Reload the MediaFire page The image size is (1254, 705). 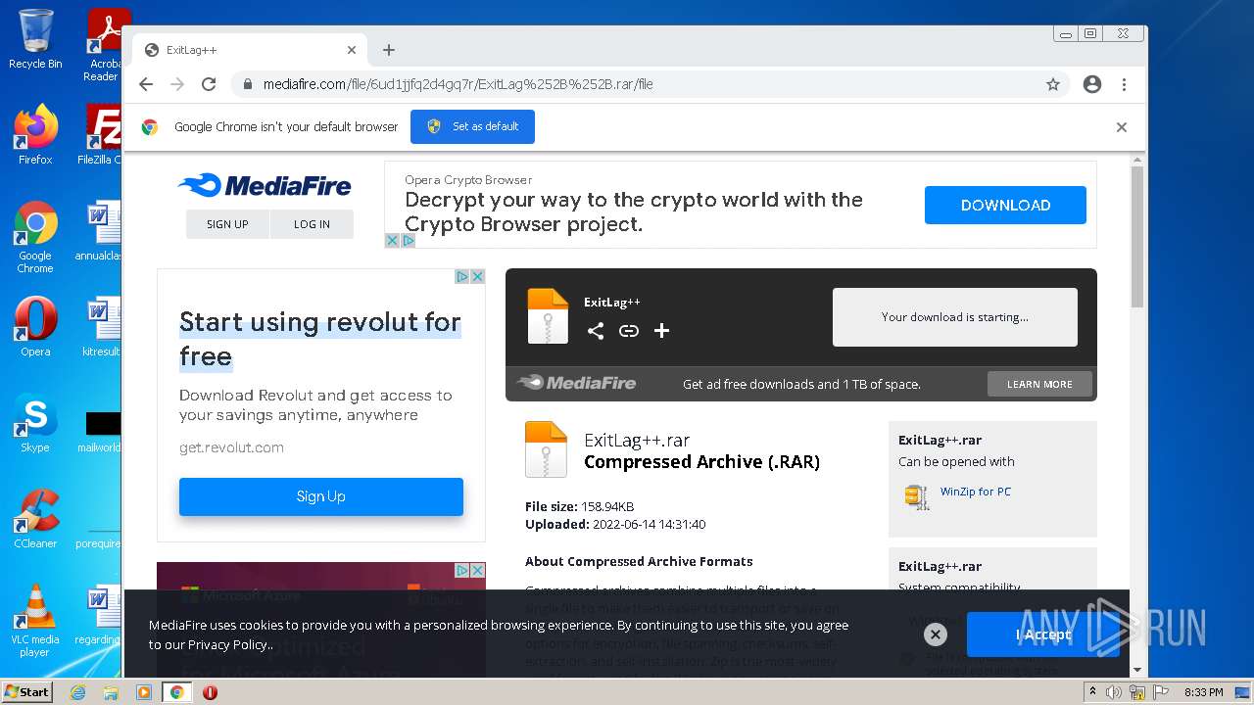pos(209,84)
